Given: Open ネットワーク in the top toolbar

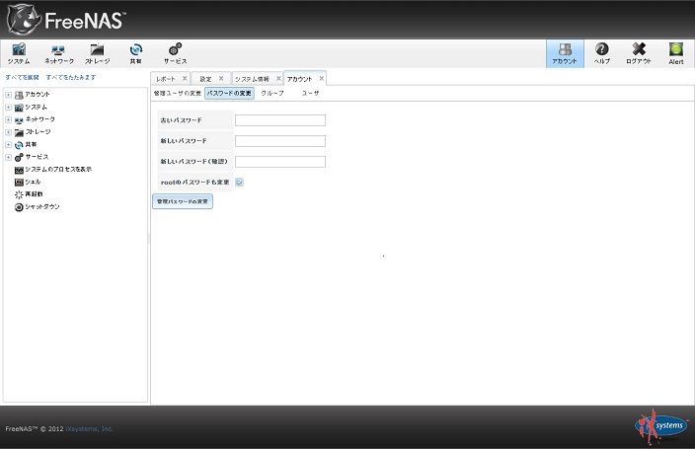Looking at the screenshot, I should point(58,53).
